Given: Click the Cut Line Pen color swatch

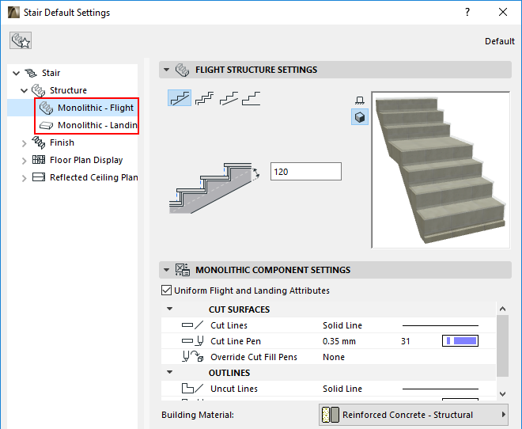Looking at the screenshot, I should tap(460, 341).
